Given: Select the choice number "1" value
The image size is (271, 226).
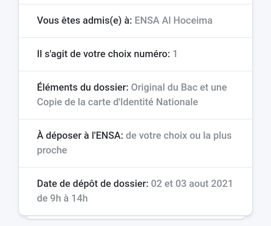Looking at the screenshot, I should click(x=175, y=54).
